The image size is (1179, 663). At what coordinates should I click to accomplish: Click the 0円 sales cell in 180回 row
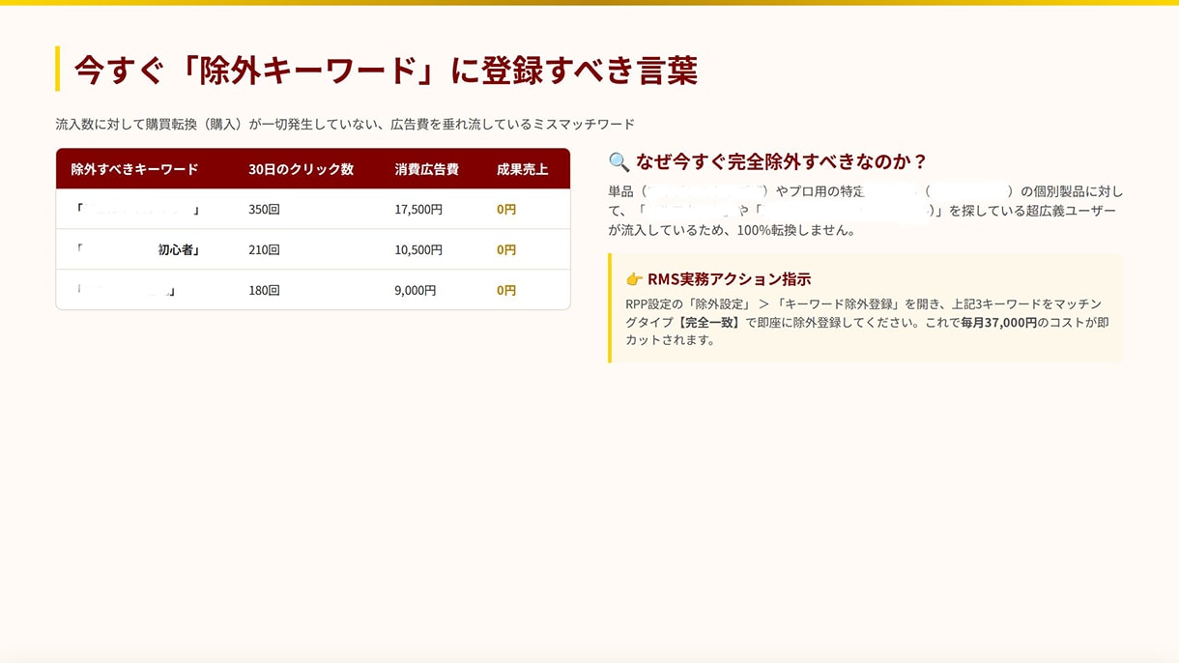click(x=506, y=290)
